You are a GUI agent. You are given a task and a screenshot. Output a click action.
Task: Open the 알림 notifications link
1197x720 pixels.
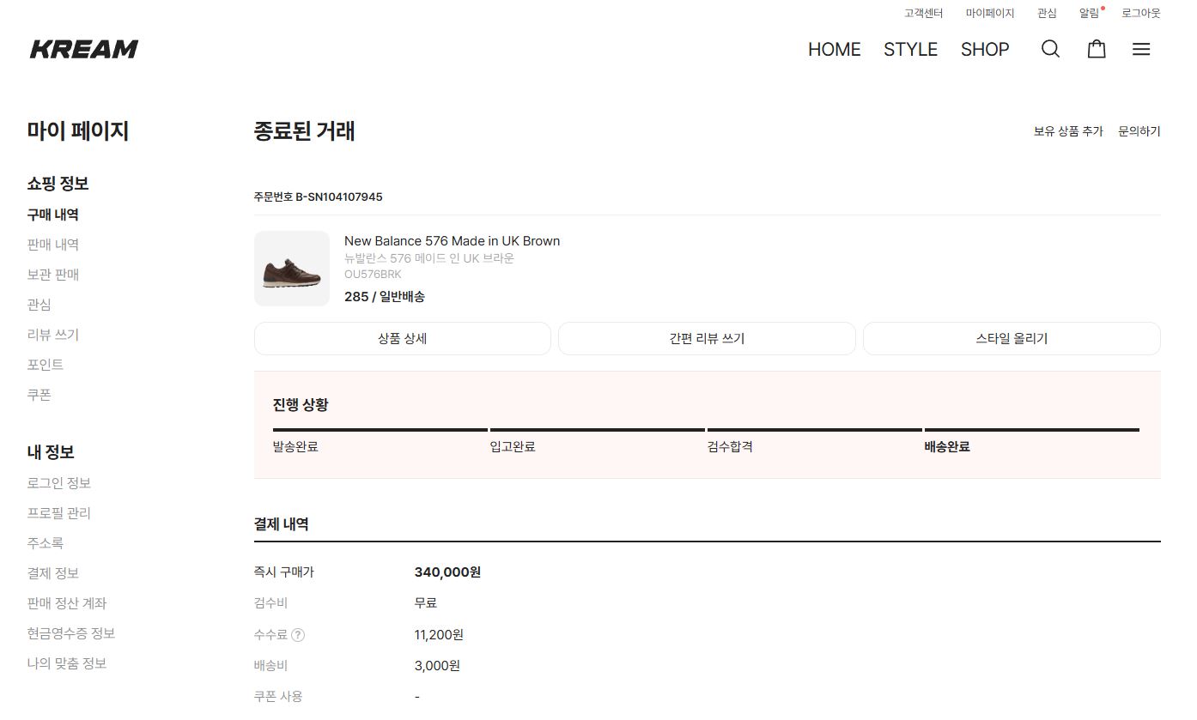click(x=1089, y=13)
